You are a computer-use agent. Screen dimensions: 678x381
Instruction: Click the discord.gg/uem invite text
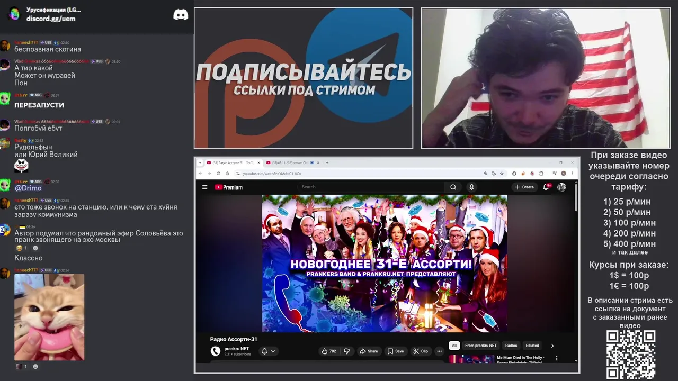coord(51,19)
